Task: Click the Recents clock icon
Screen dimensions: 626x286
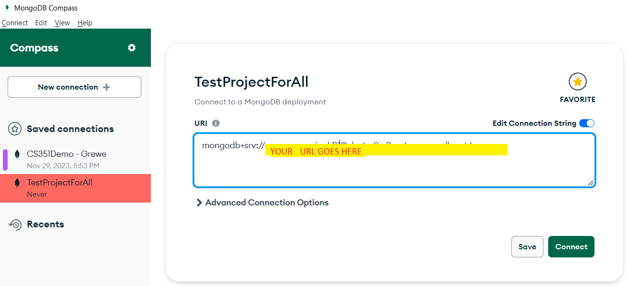Action: coord(15,225)
